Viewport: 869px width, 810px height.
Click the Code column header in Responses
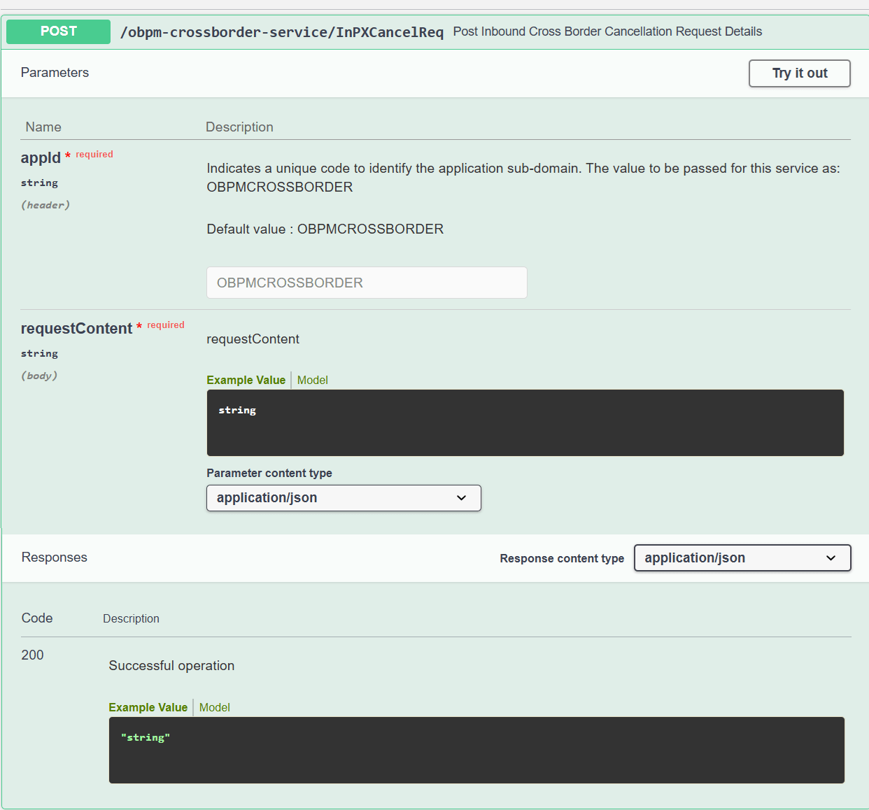point(37,618)
